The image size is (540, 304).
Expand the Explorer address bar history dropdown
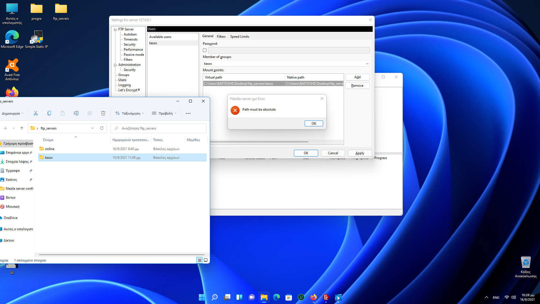(93, 128)
